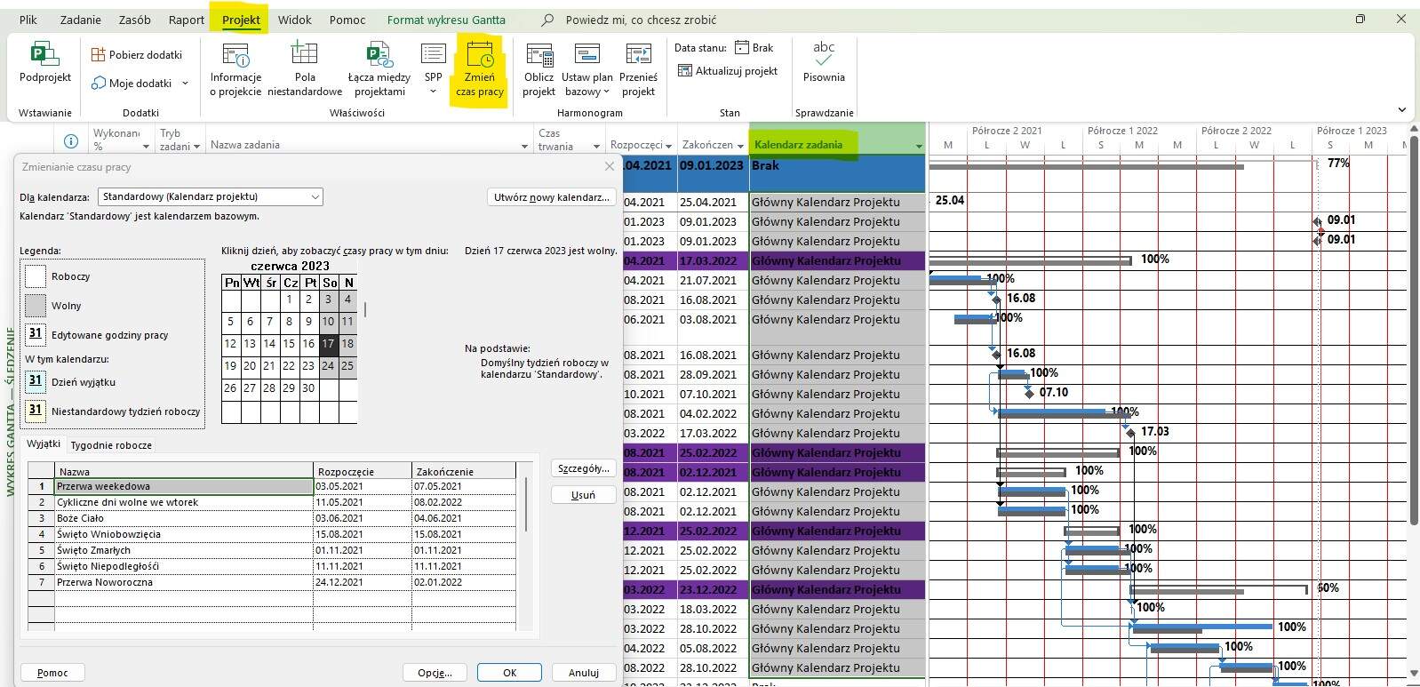The height and width of the screenshot is (687, 1420).
Task: Open Kalendarz zadania column filter arrow
Action: click(x=918, y=146)
